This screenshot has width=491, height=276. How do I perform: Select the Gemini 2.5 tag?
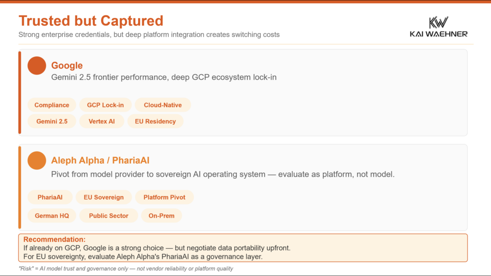point(52,121)
